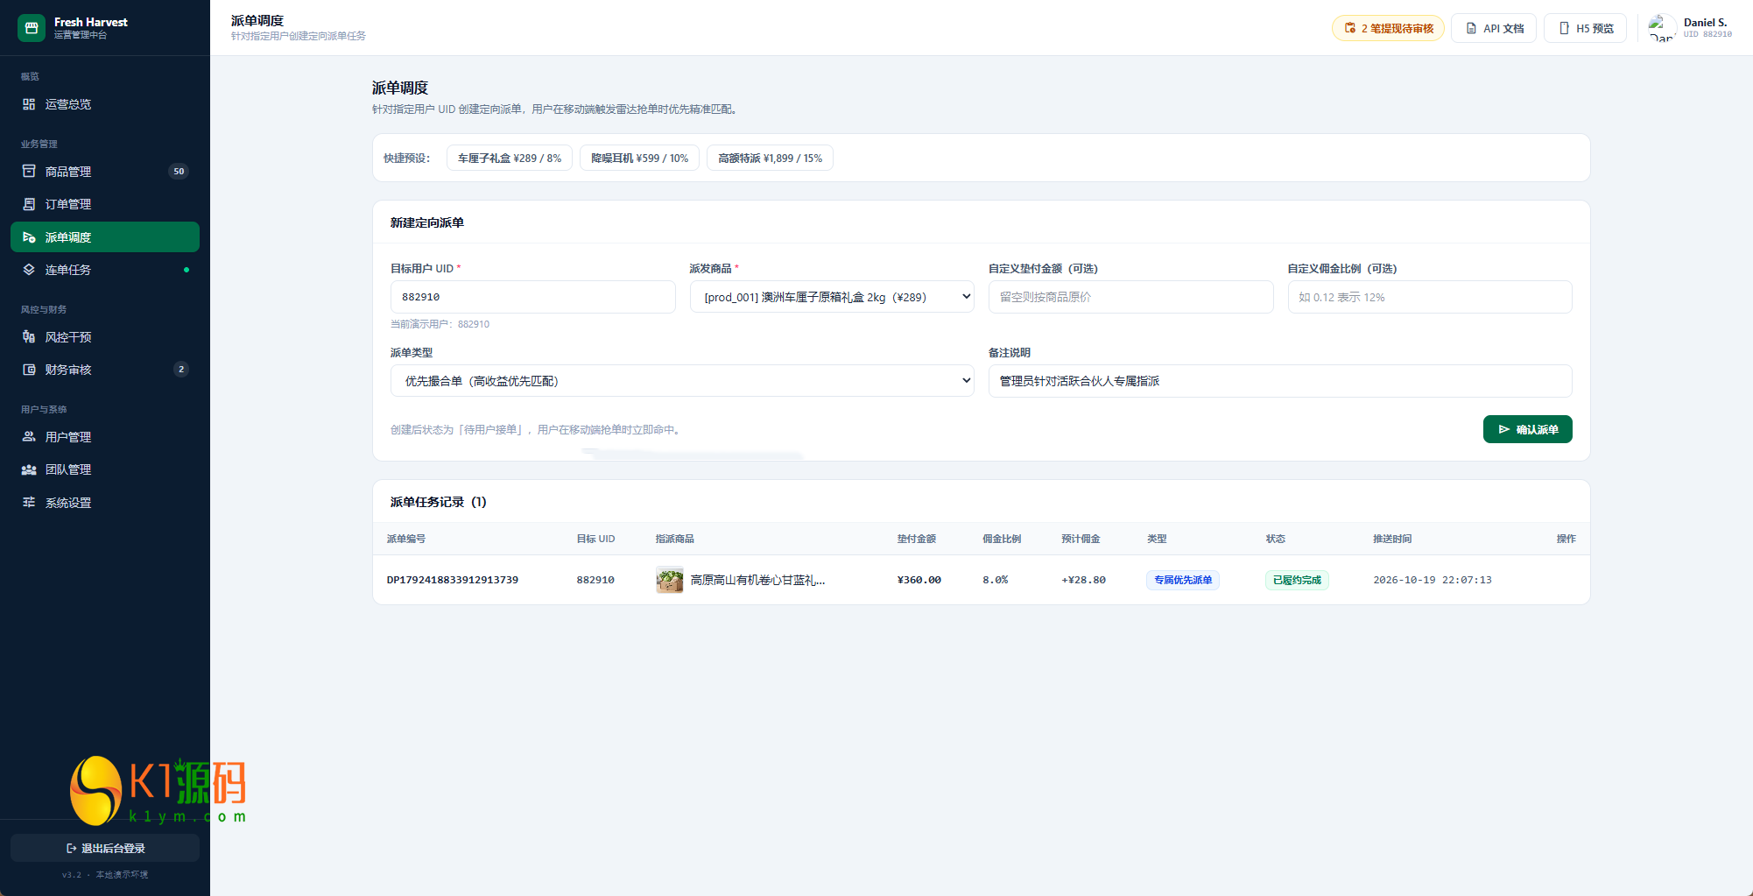This screenshot has width=1753, height=896.
Task: Click 自定义垫付金额 input field
Action: tap(1130, 297)
